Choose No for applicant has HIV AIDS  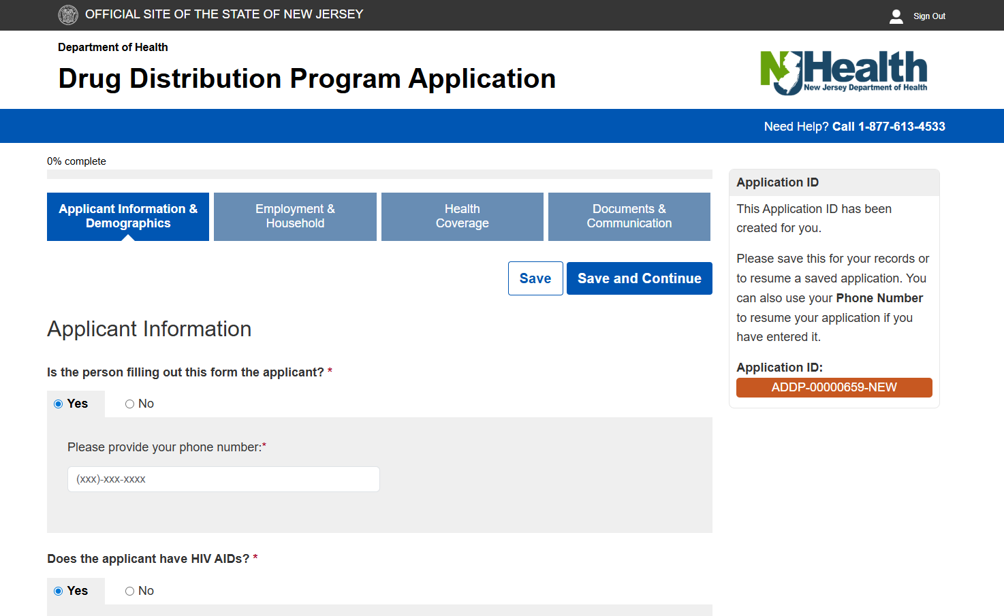coord(129,591)
